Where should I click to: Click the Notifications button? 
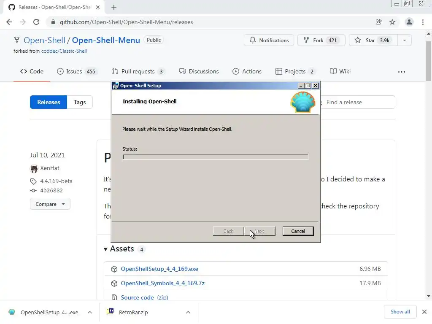pos(269,40)
